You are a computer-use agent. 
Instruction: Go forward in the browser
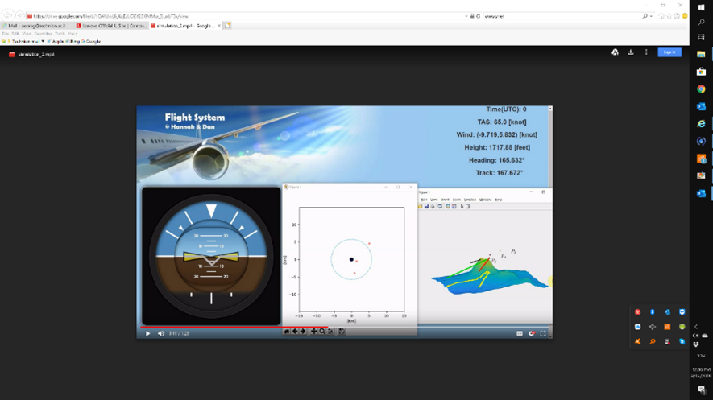click(x=19, y=16)
